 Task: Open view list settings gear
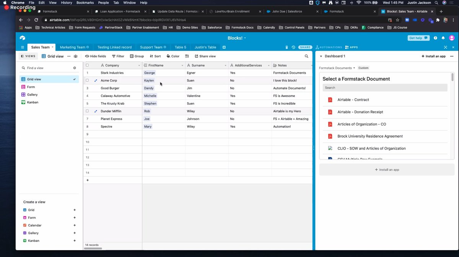coord(75,68)
